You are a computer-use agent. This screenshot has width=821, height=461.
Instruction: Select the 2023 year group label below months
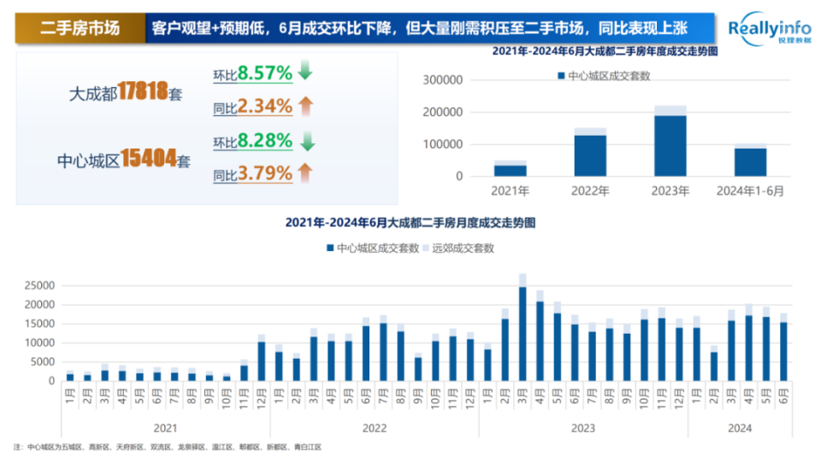pos(582,428)
